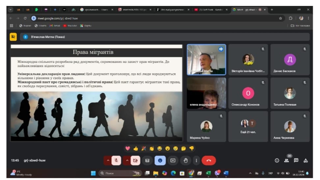Unmute the microphone in the call bar
This screenshot has width=320, height=180.
pos(116,160)
